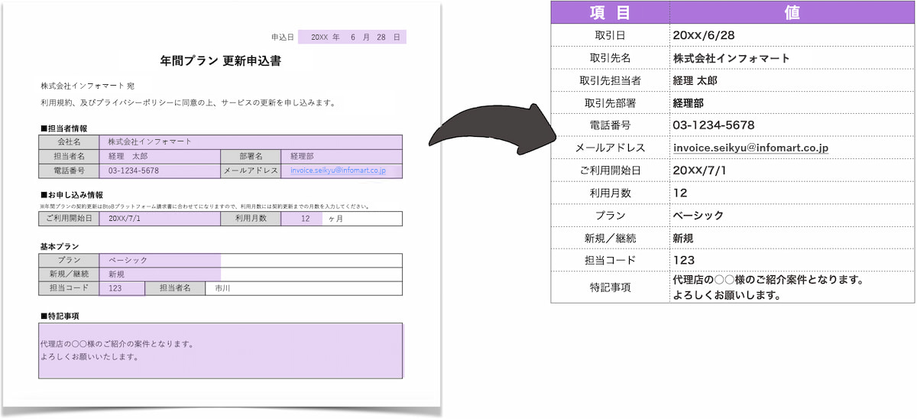Click the 電話番号 field 03-1234-5678 in the form
The image size is (917, 419).
coord(160,171)
